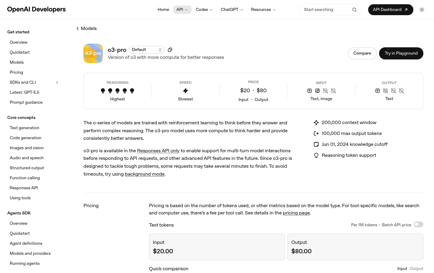This screenshot has width=434, height=273.
Task: Open Audio and speech sidebar item
Action: pyautogui.click(x=27, y=158)
